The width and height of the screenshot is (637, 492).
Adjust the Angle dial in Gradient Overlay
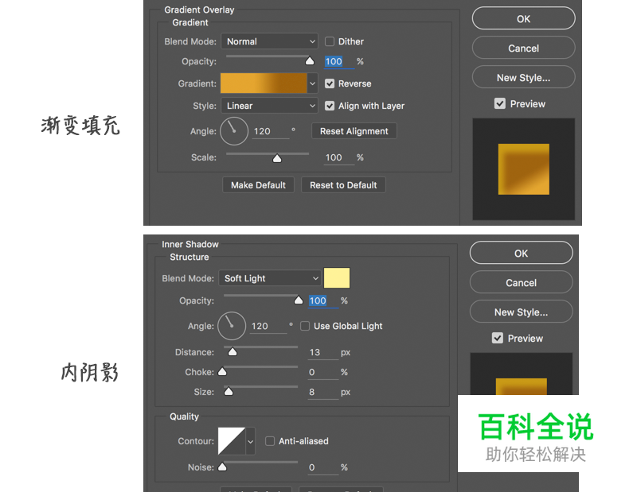click(233, 130)
